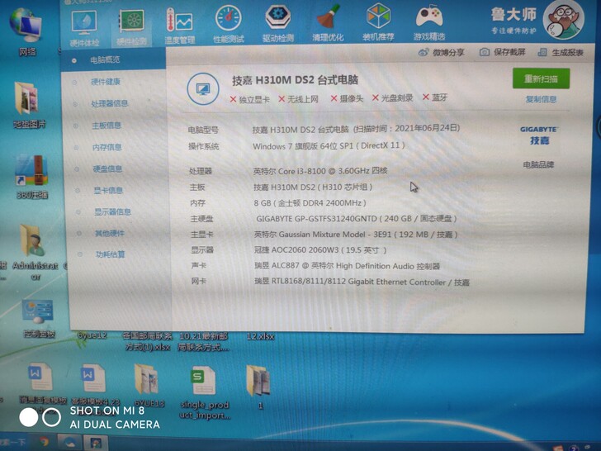Open 温度管理 thermometer icon
The width and height of the screenshot is (601, 451).
point(179,26)
